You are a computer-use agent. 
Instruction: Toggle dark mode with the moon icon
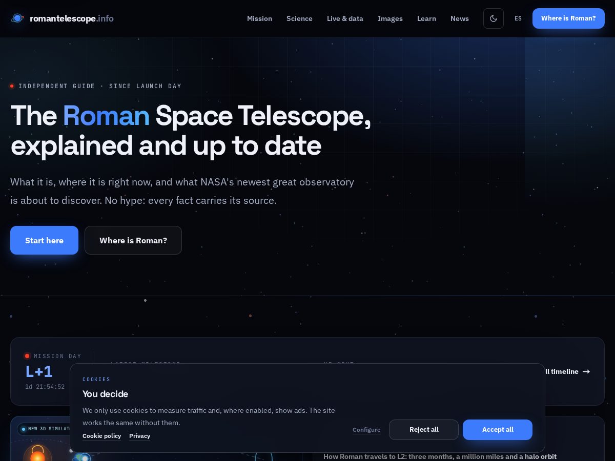pyautogui.click(x=494, y=18)
